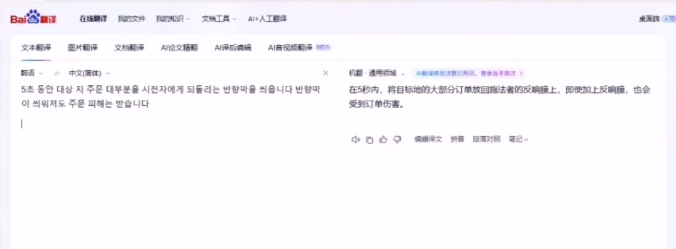Switch to the 图片翻译 tab

[x=83, y=47]
